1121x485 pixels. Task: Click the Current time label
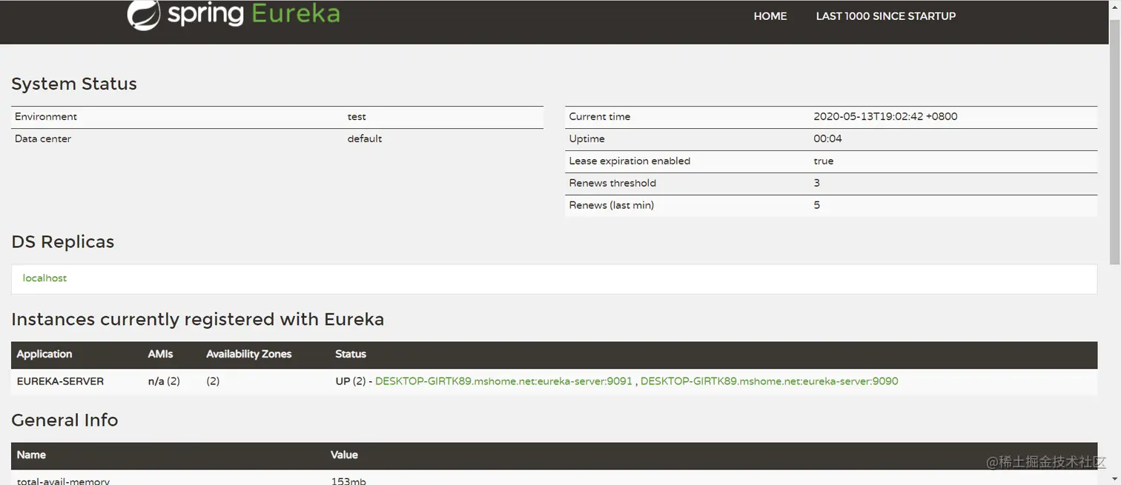tap(600, 117)
